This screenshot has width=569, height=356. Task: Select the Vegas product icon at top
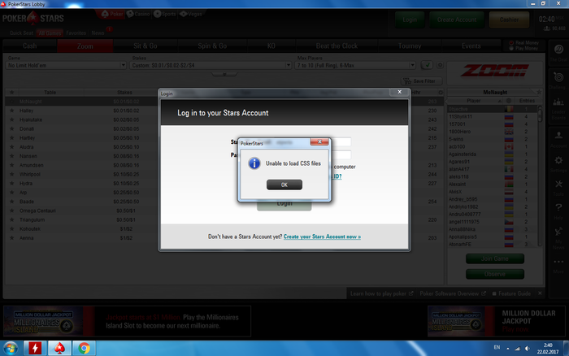point(191,14)
